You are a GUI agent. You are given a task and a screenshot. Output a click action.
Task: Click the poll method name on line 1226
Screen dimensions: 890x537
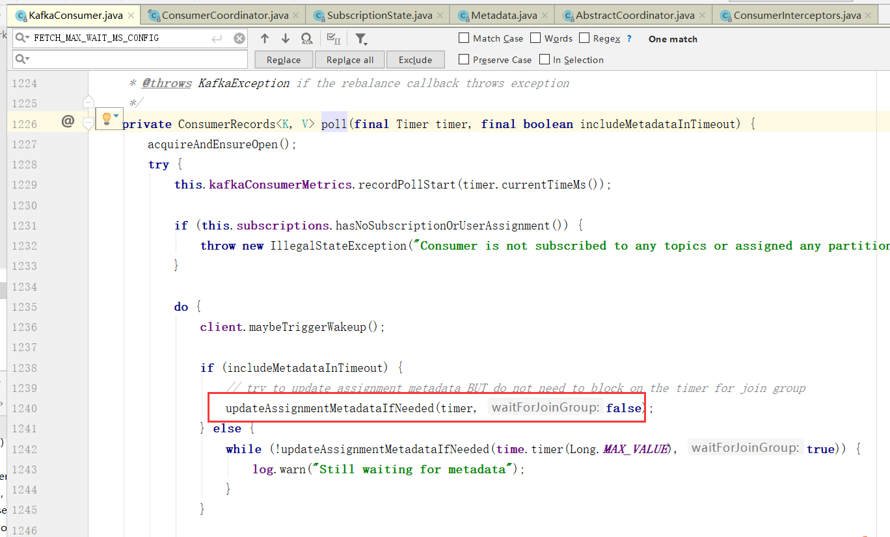[x=334, y=124]
